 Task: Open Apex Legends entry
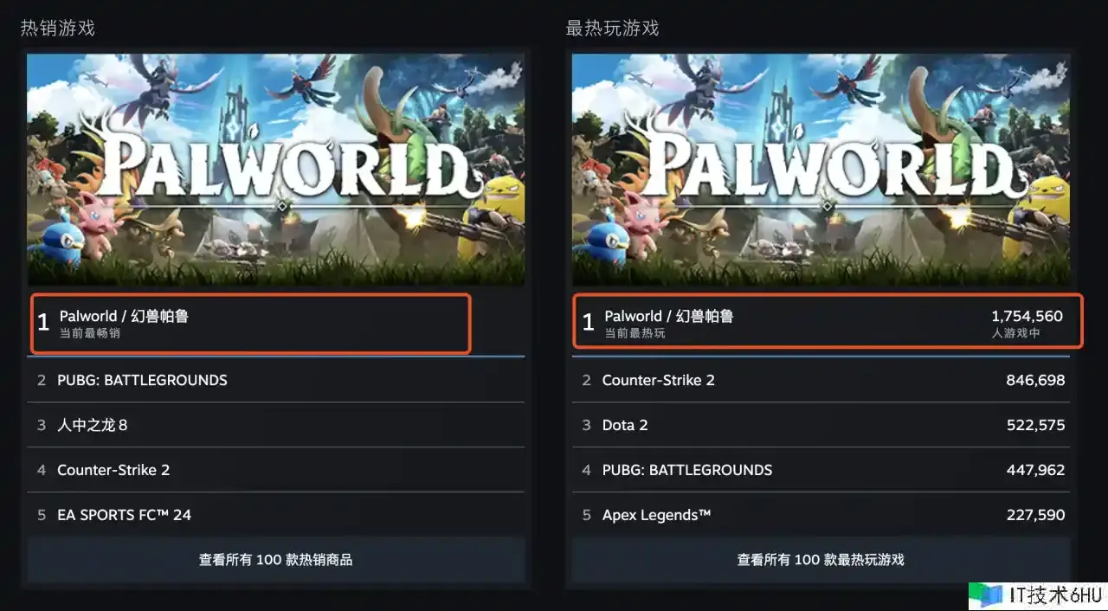click(x=821, y=515)
